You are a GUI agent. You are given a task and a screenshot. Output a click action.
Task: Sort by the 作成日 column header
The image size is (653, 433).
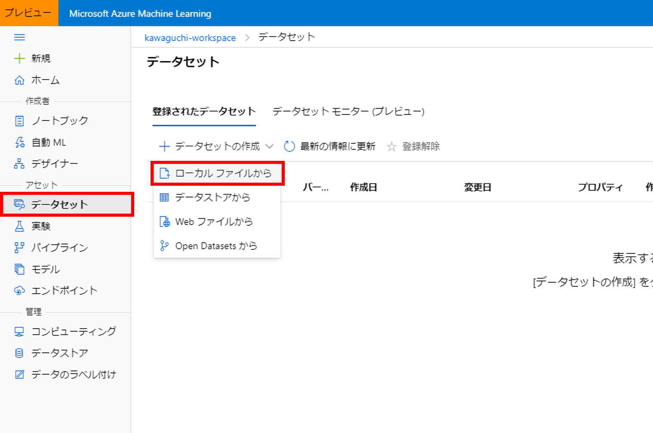click(x=363, y=187)
